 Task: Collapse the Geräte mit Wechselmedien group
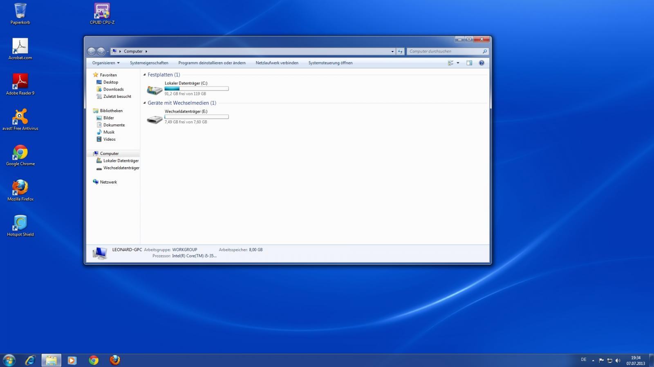pos(144,103)
